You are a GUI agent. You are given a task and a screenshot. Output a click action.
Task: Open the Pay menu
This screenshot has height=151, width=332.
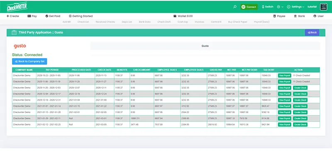32,16
